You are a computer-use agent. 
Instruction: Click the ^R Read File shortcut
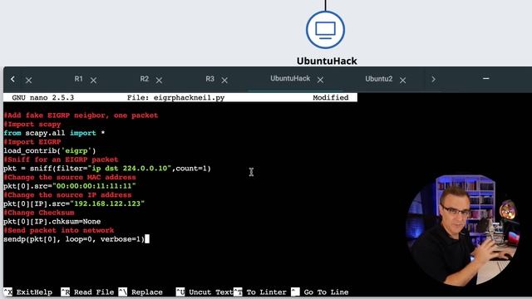87,292
